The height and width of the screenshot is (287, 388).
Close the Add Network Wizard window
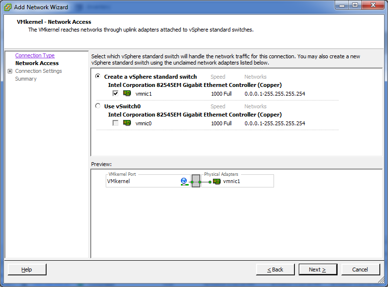tap(373, 5)
